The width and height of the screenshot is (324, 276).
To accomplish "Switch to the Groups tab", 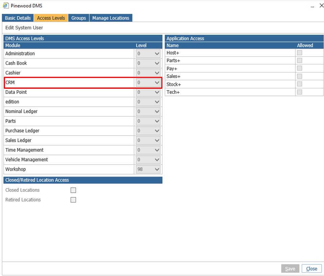I will (x=78, y=18).
